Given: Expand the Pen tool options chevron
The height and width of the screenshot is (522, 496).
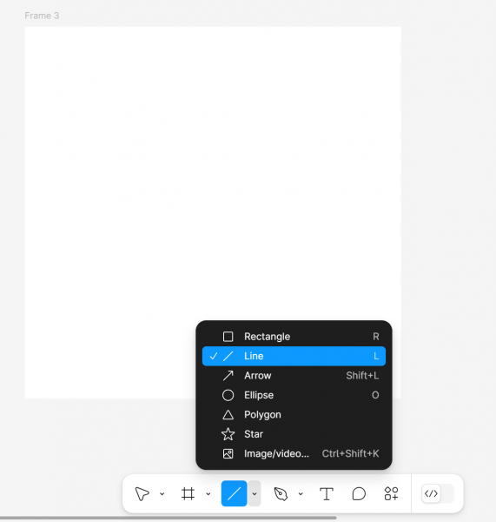Looking at the screenshot, I should click(x=301, y=493).
